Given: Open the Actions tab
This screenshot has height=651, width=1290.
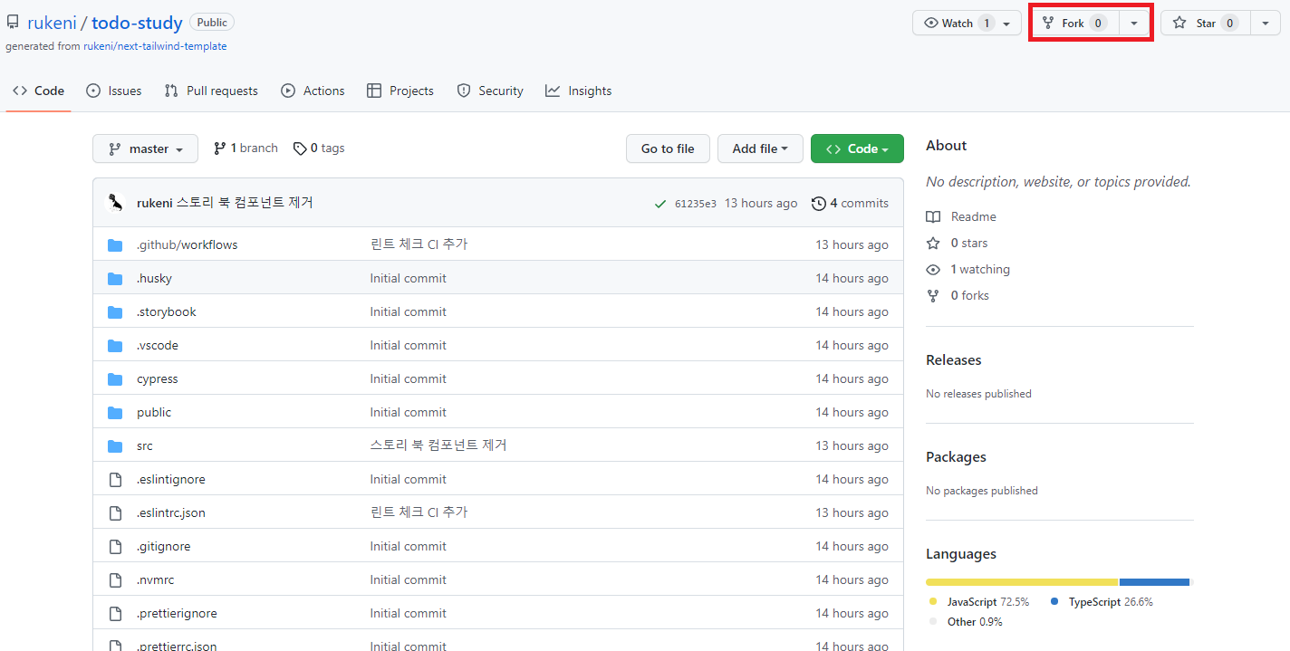Looking at the screenshot, I should click(313, 91).
